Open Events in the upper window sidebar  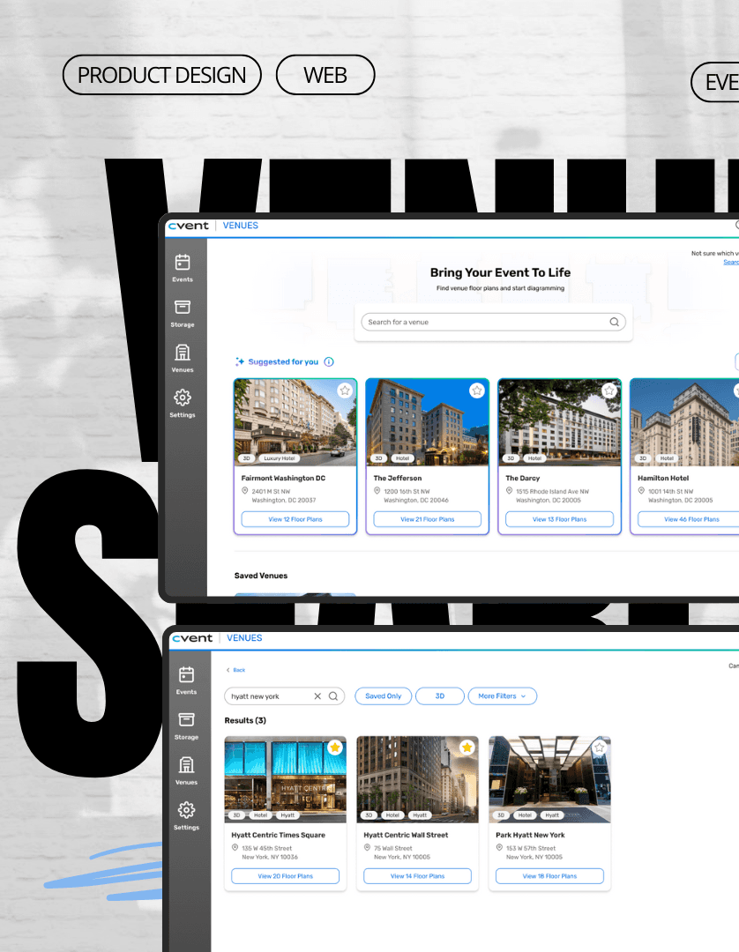[x=183, y=268]
